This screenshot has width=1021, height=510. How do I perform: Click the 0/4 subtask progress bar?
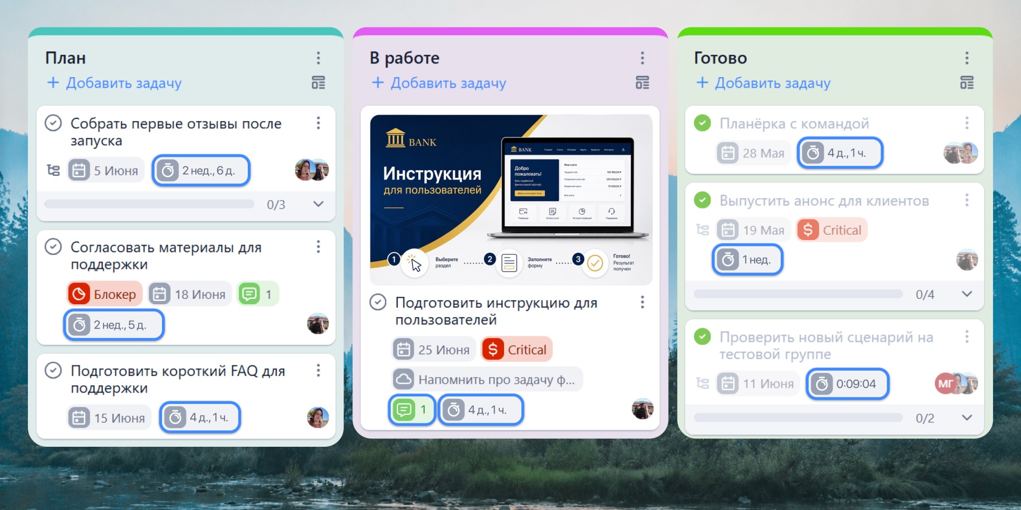click(798, 294)
